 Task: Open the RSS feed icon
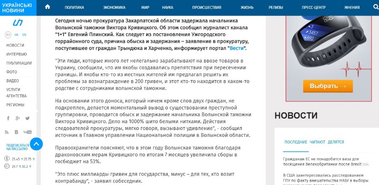[7, 132]
